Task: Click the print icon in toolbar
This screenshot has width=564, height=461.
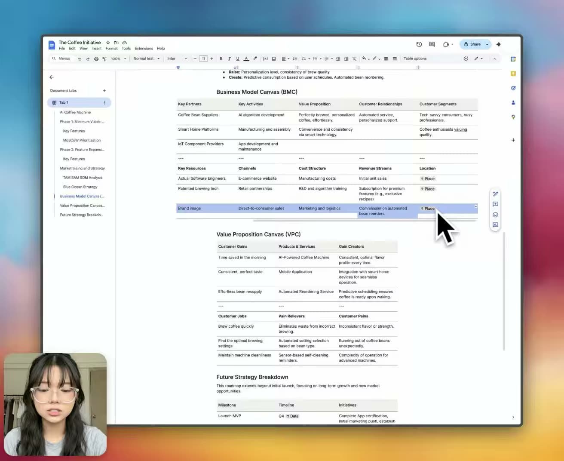Action: point(96,58)
